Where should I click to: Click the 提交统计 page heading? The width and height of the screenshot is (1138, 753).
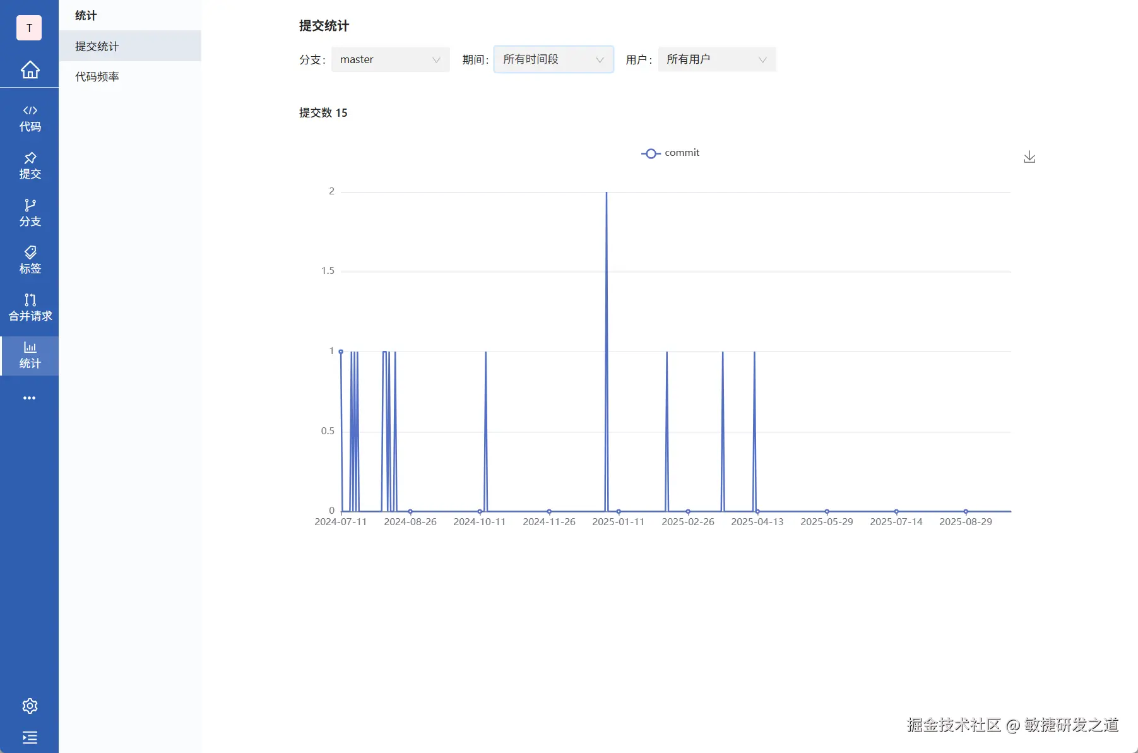tap(324, 27)
